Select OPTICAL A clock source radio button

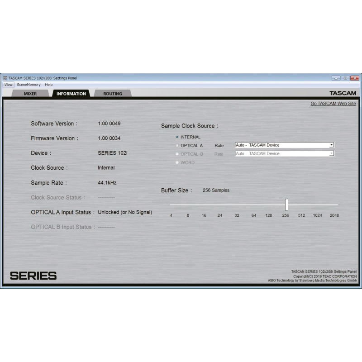[177, 145]
